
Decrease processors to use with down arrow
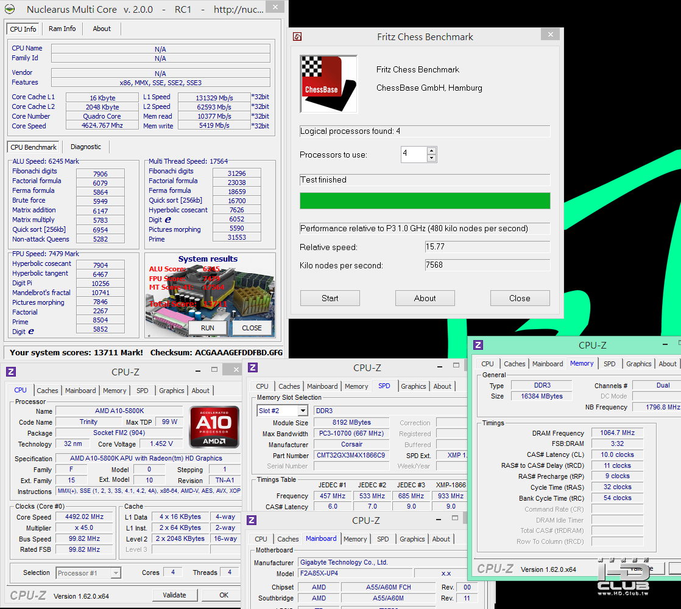(x=431, y=158)
